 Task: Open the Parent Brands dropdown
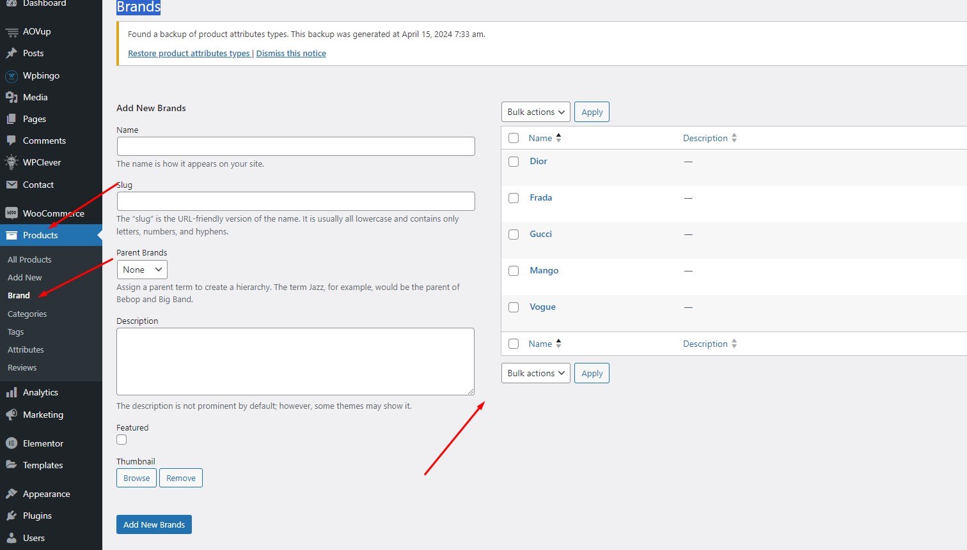tap(142, 270)
